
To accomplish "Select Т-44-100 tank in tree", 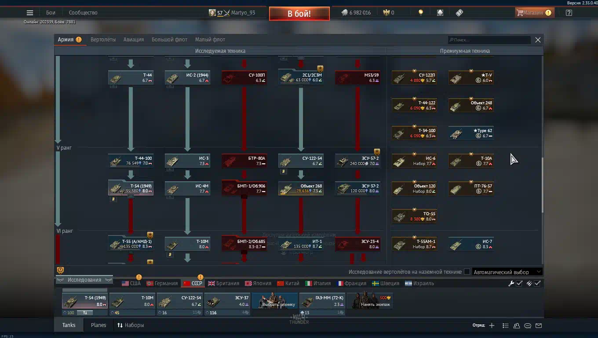I will point(131,161).
